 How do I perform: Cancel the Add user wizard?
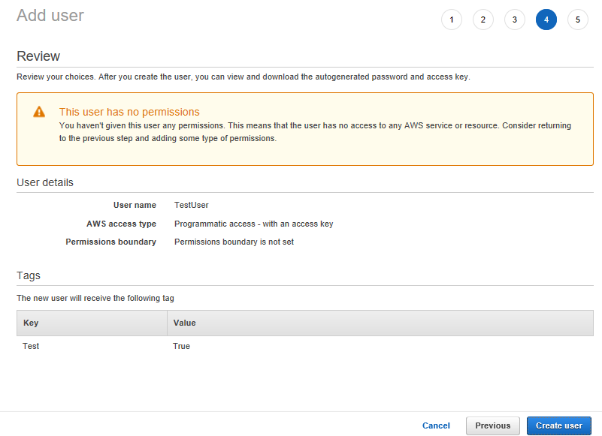436,425
